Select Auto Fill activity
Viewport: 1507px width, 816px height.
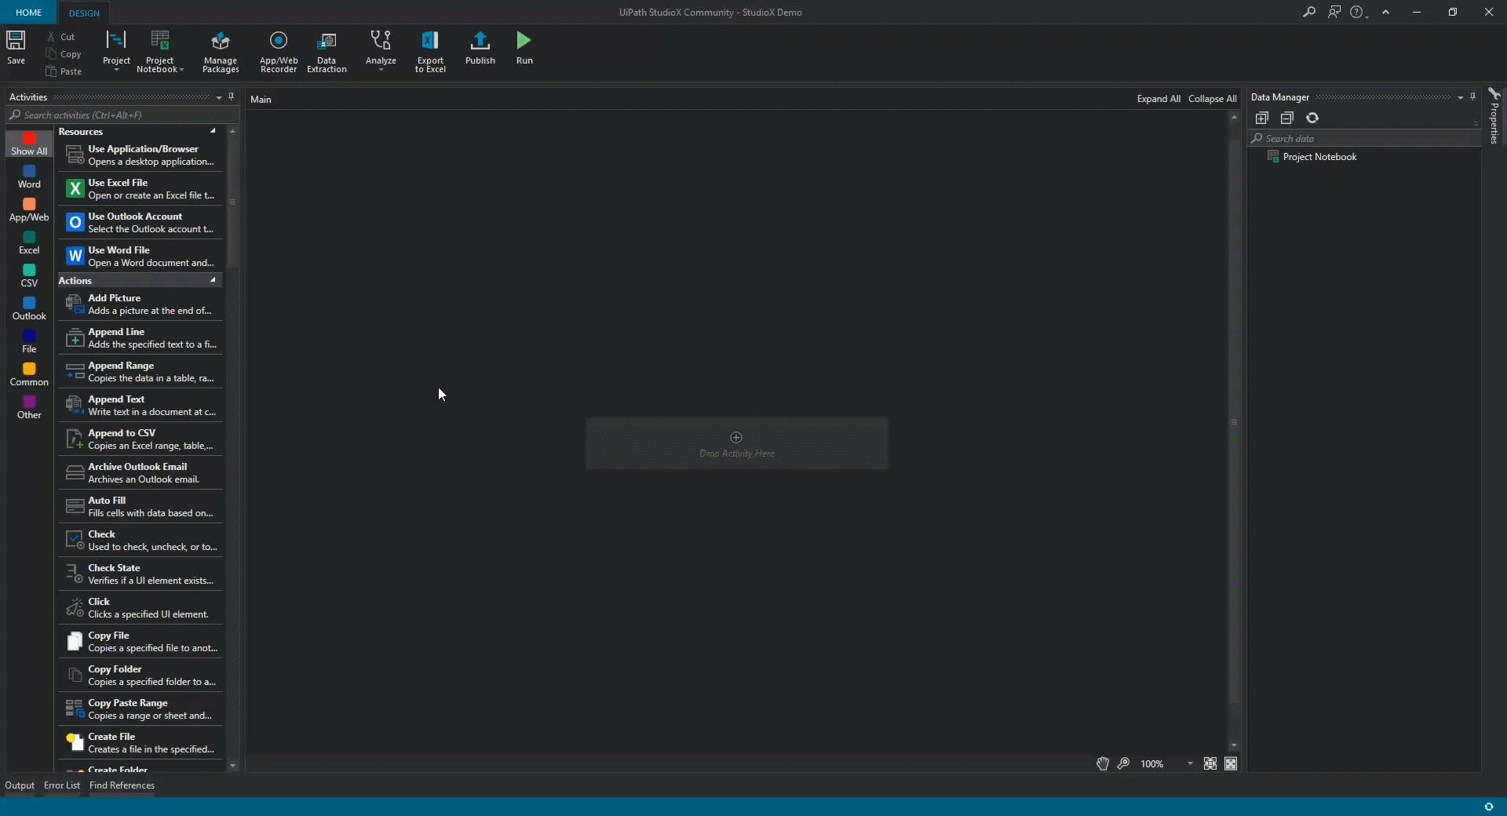click(x=140, y=507)
